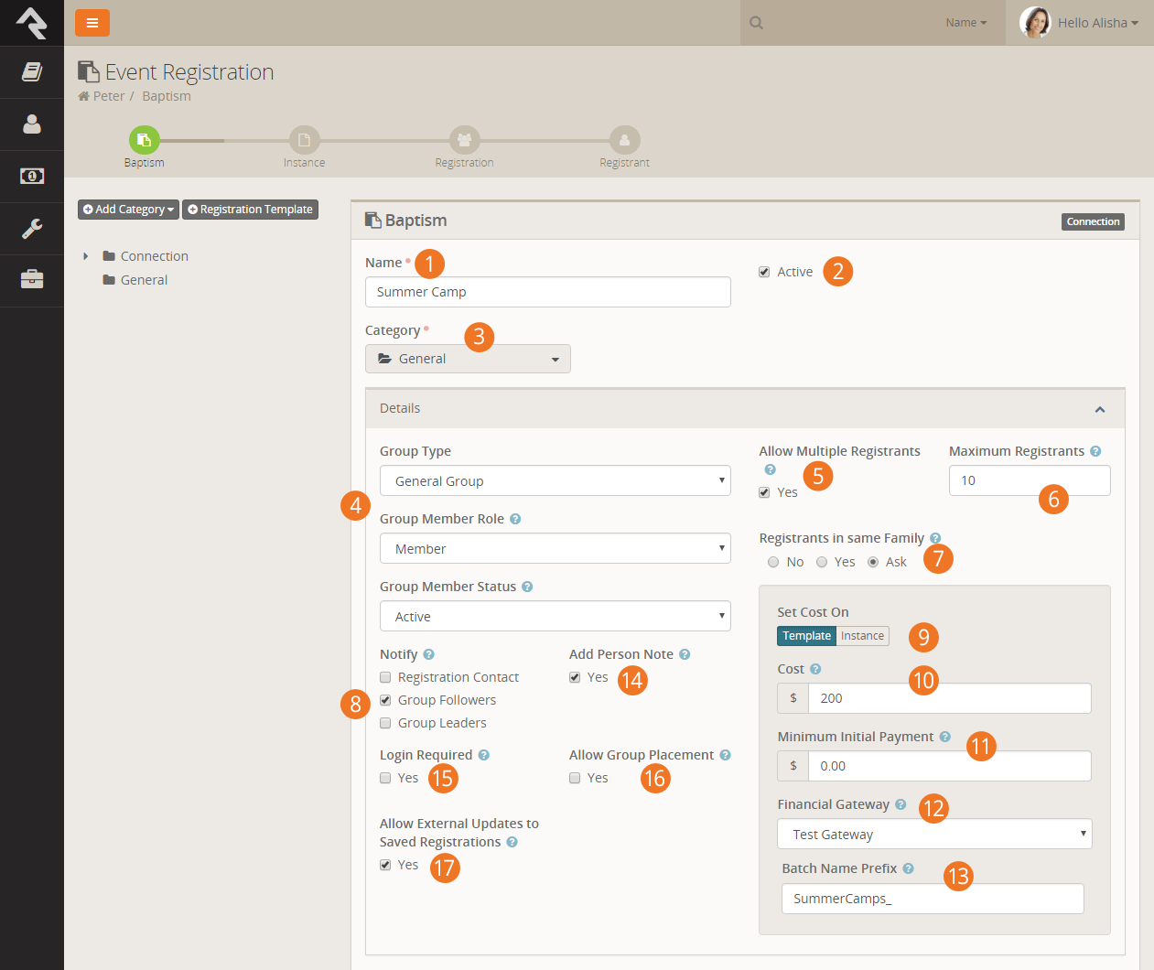Open the briefcase icon in sidebar
The image size is (1154, 970).
(32, 280)
